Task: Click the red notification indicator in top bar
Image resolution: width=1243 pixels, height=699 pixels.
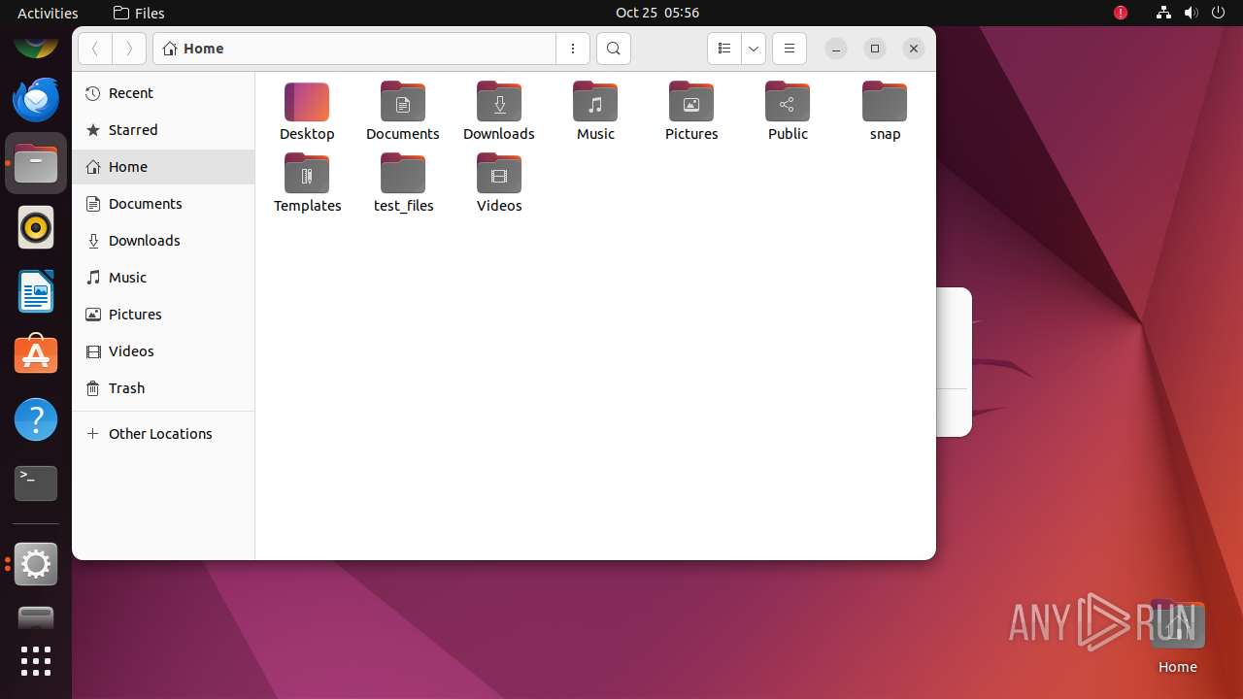Action: 1121,13
